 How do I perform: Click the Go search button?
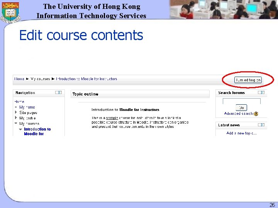(241, 107)
